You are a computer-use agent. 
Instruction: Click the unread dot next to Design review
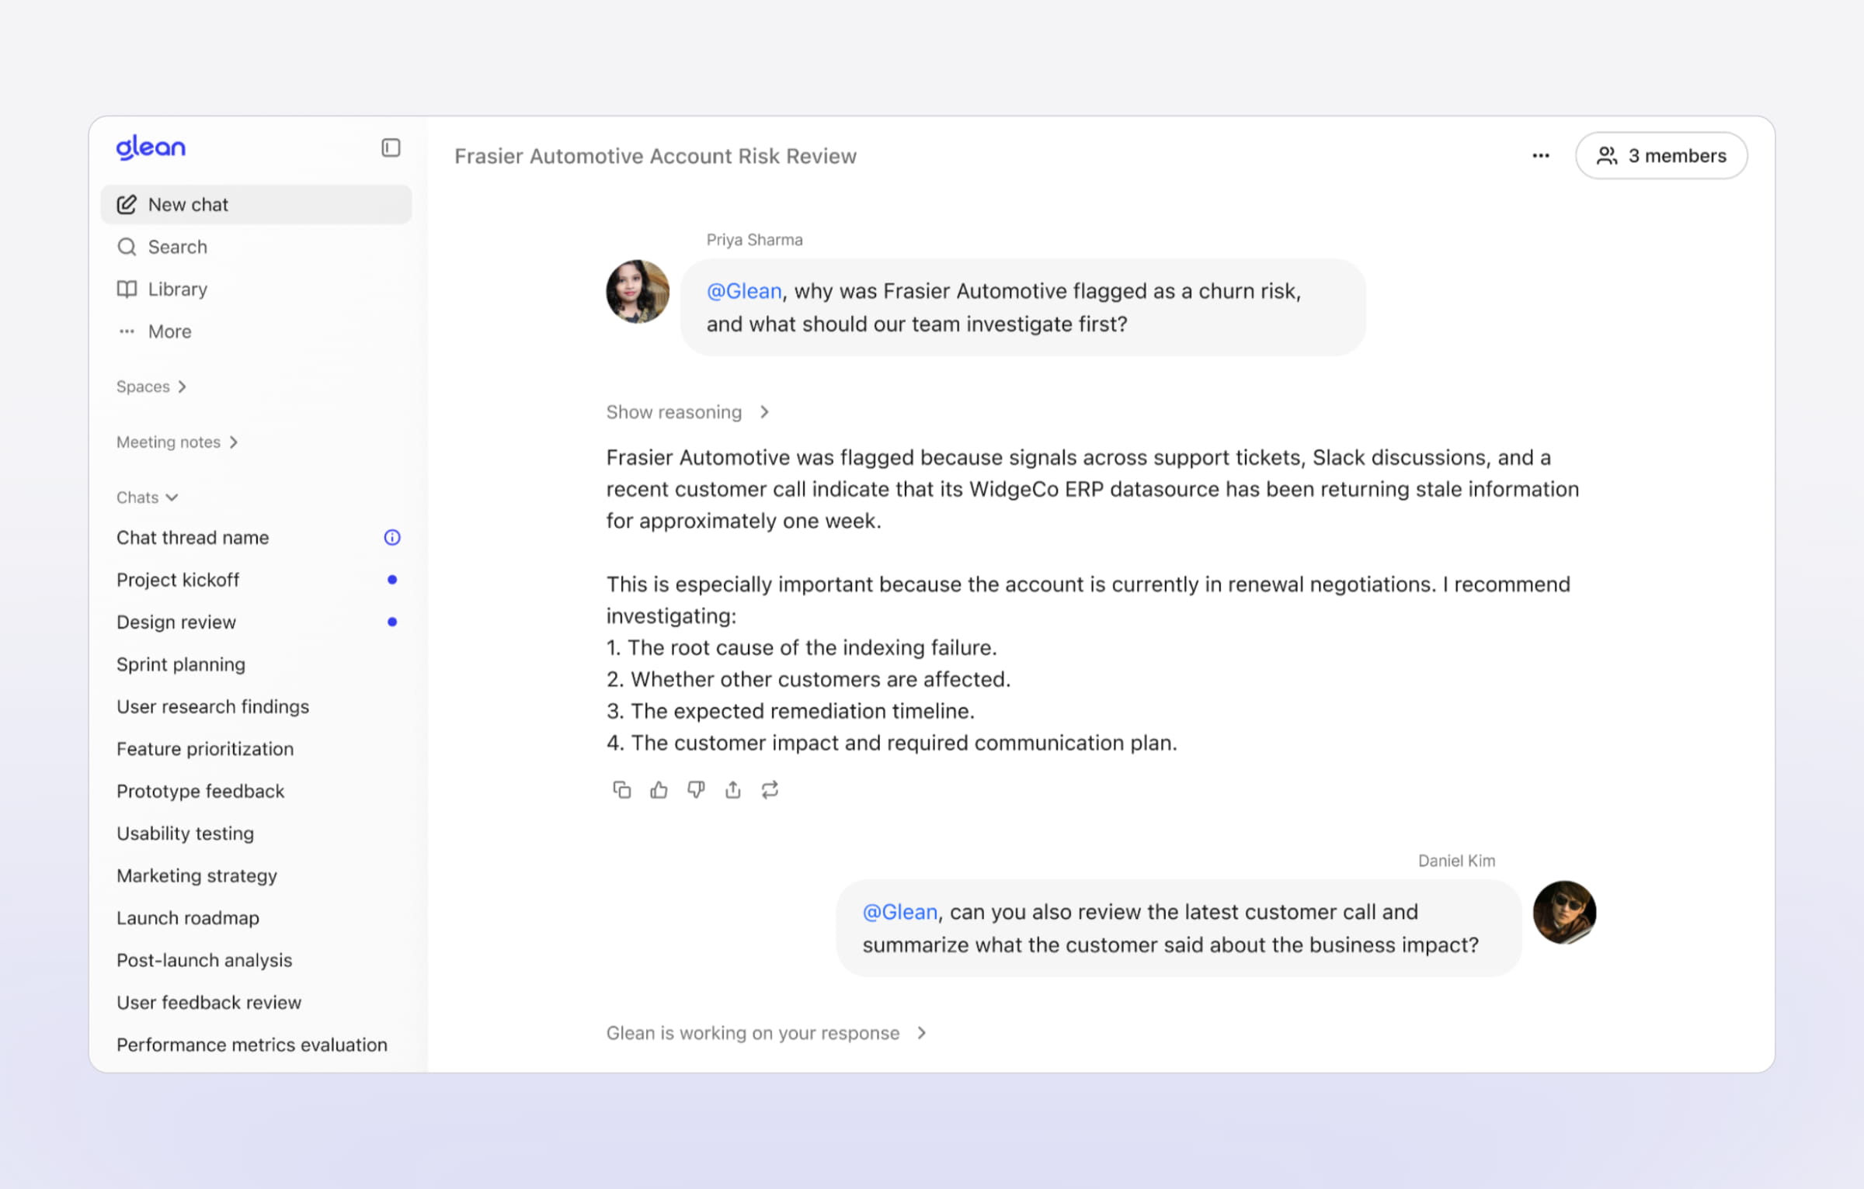pyautogui.click(x=392, y=622)
